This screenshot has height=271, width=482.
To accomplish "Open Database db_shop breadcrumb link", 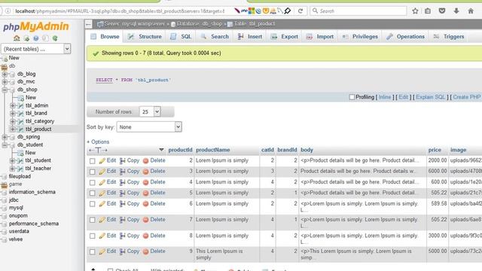I will [x=199, y=24].
